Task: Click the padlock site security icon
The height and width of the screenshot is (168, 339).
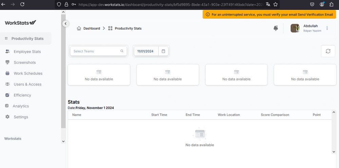Action: [x=67, y=4]
